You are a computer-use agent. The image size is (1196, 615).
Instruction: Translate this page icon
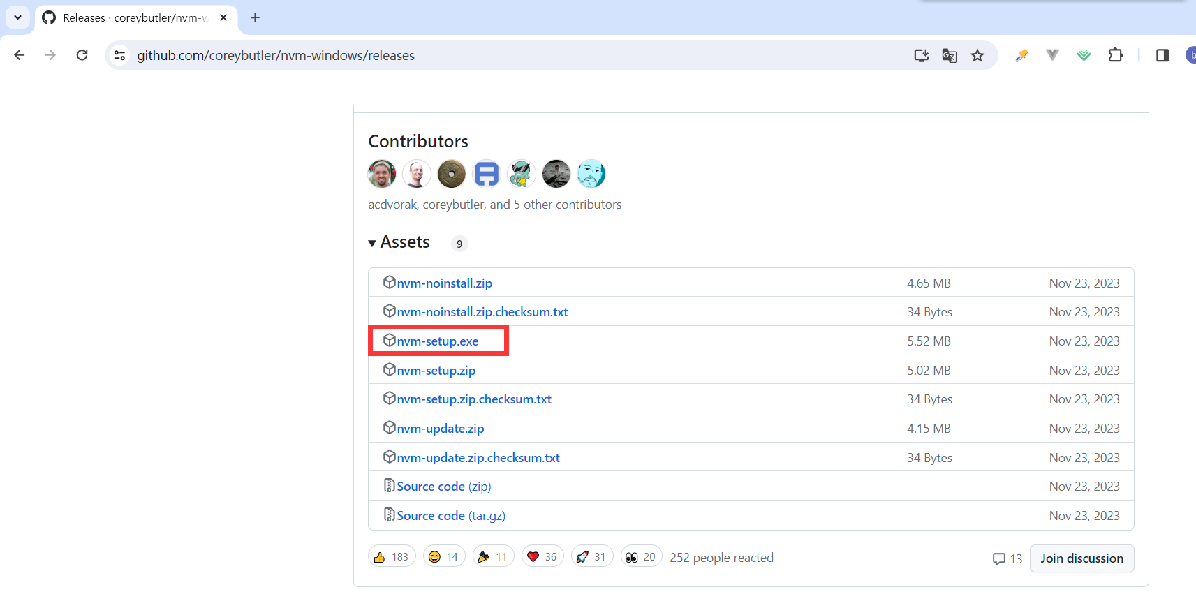(950, 55)
